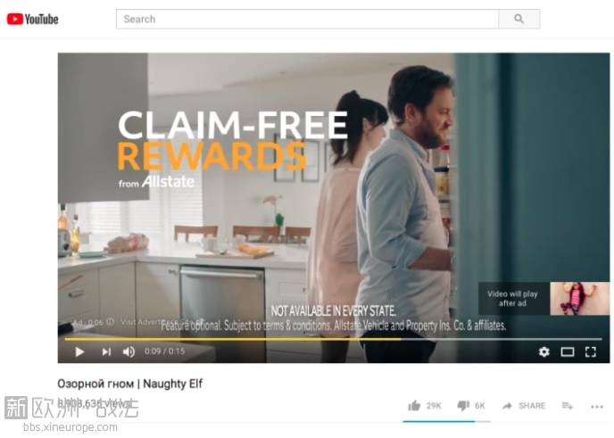Play the paused ad video
Screen dimensions: 614x438
(79, 351)
